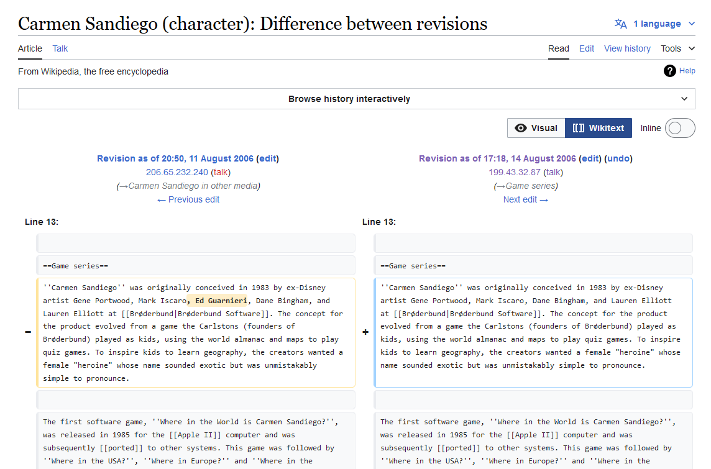Expand the Tools menu

(677, 48)
